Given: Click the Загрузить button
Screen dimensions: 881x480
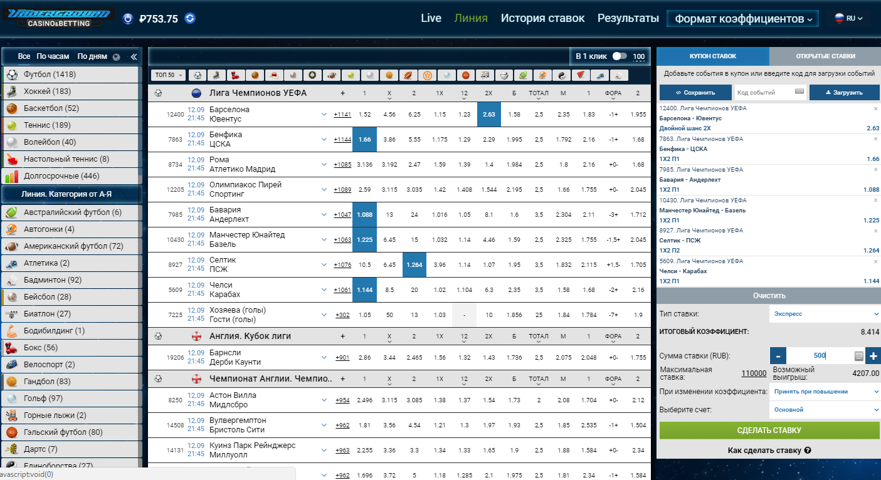Looking at the screenshot, I should [844, 92].
